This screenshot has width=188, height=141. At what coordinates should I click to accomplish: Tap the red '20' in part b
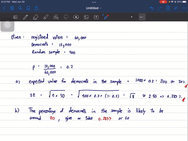click(52, 118)
